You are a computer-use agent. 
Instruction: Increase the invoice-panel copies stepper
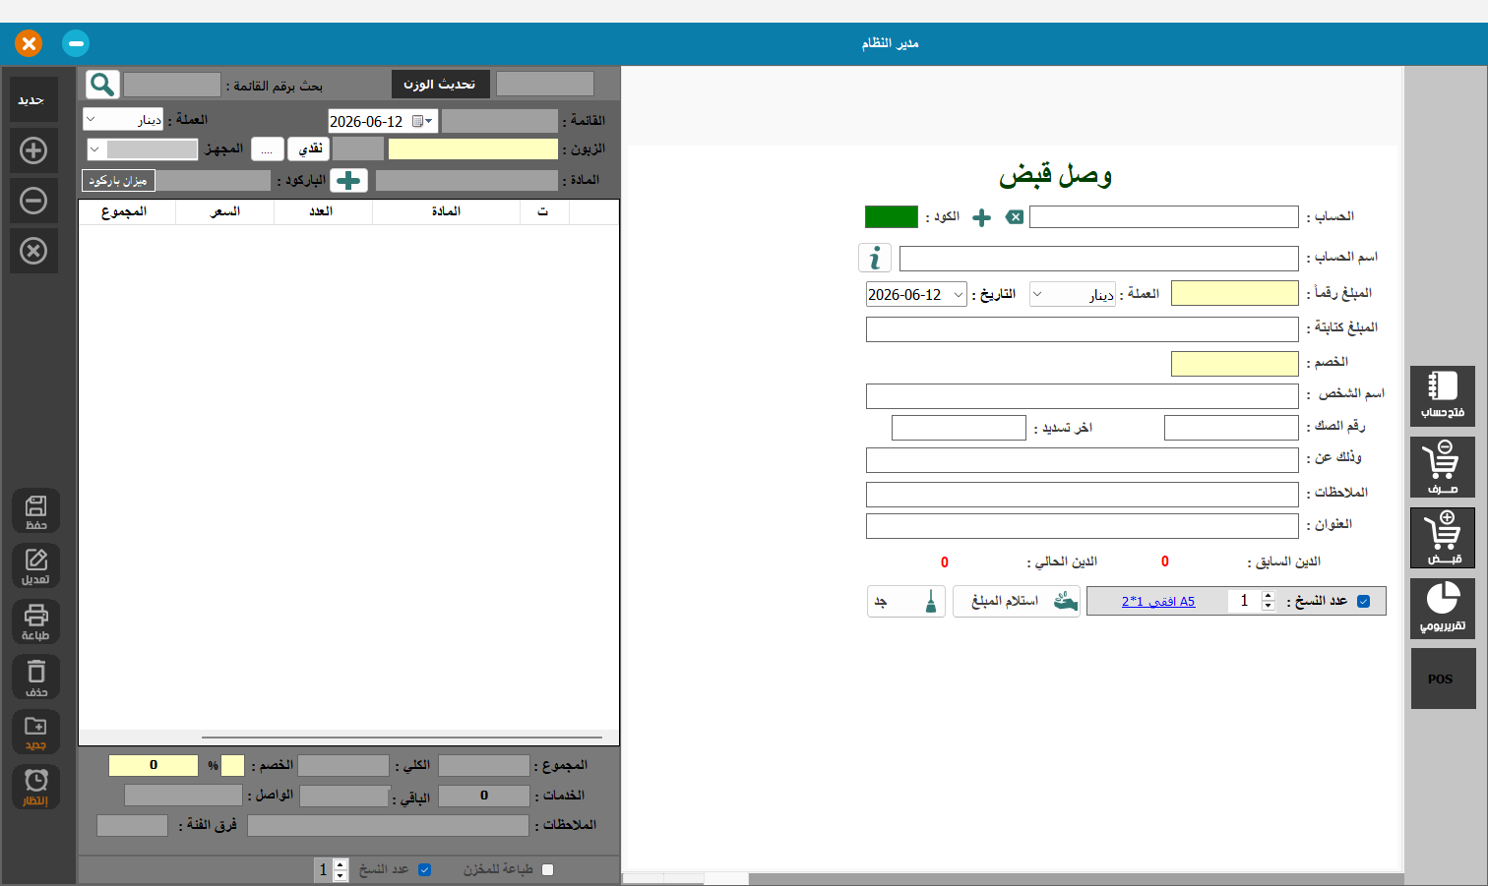click(341, 864)
